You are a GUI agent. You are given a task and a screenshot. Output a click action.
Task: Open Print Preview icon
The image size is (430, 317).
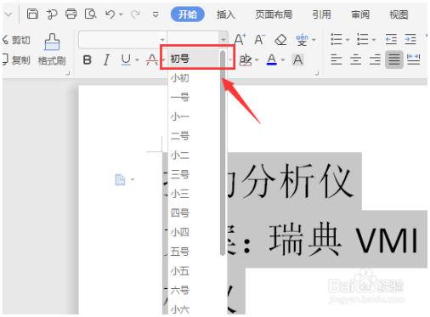tap(90, 14)
